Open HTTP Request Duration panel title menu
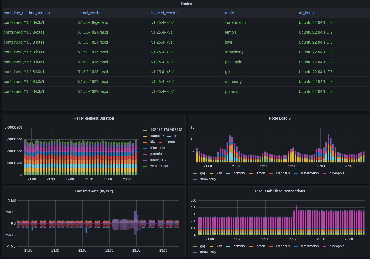This screenshot has height=259, width=370. pyautogui.click(x=94, y=118)
